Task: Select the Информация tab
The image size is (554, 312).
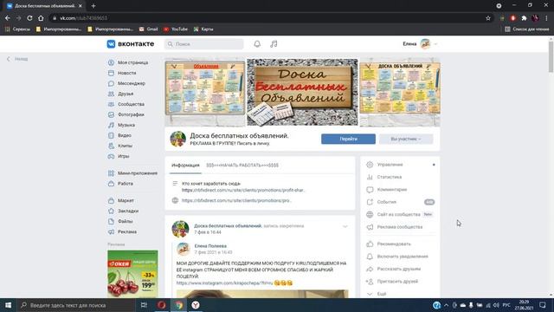Action: (x=185, y=166)
